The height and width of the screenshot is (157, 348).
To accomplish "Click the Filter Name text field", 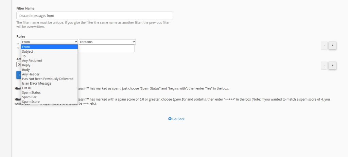I will point(94,16).
